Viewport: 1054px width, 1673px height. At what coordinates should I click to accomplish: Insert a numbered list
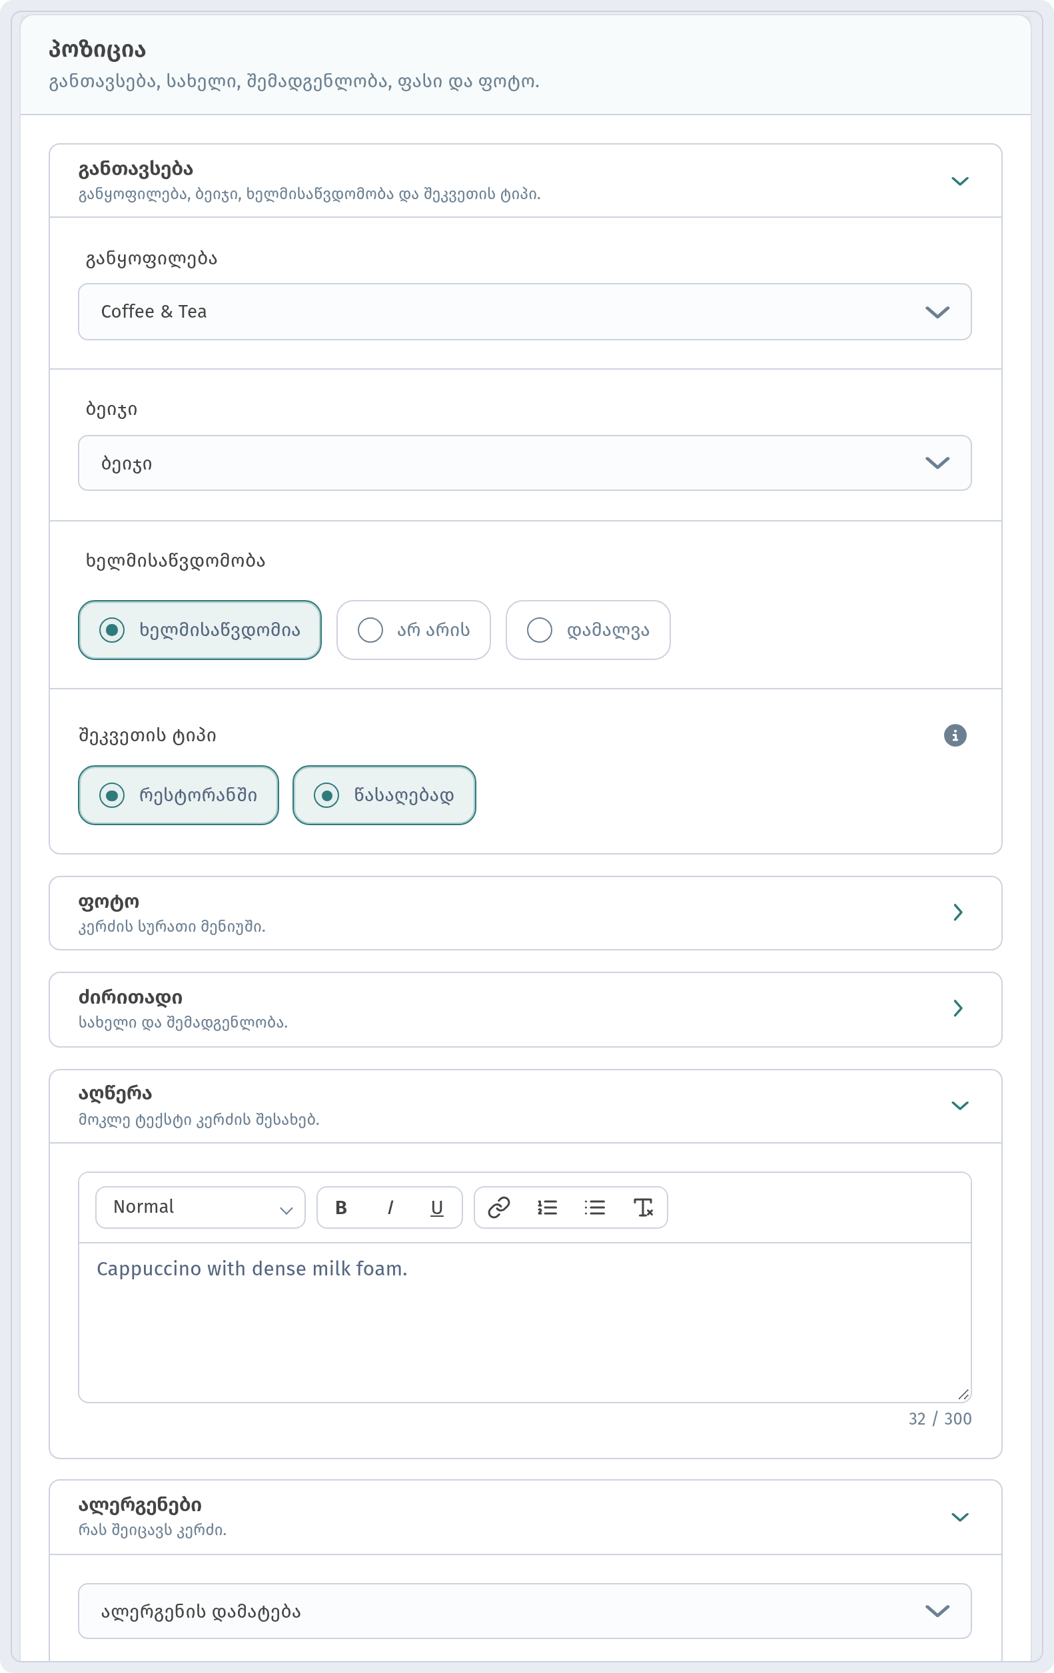coord(548,1207)
